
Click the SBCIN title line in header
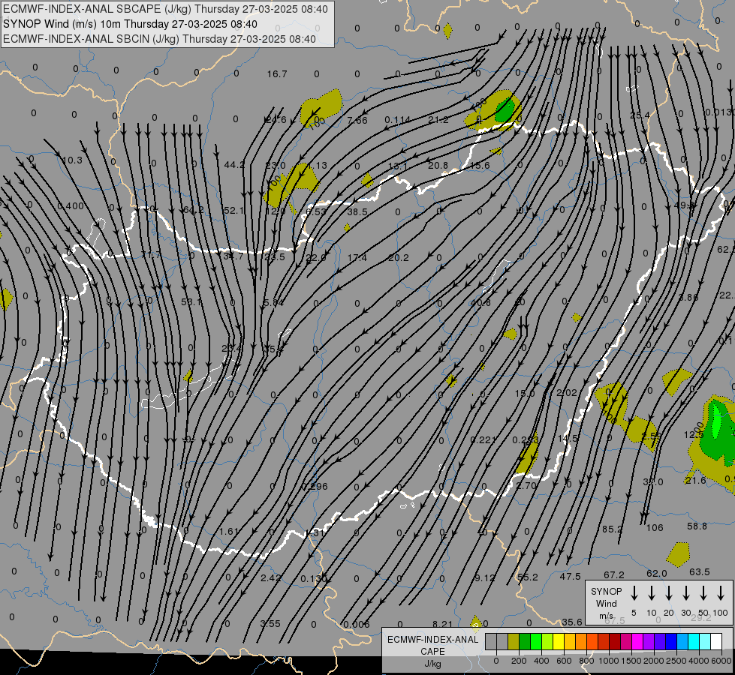159,39
